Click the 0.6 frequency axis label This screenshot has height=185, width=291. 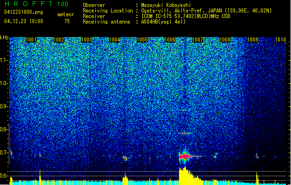(x=4, y=176)
